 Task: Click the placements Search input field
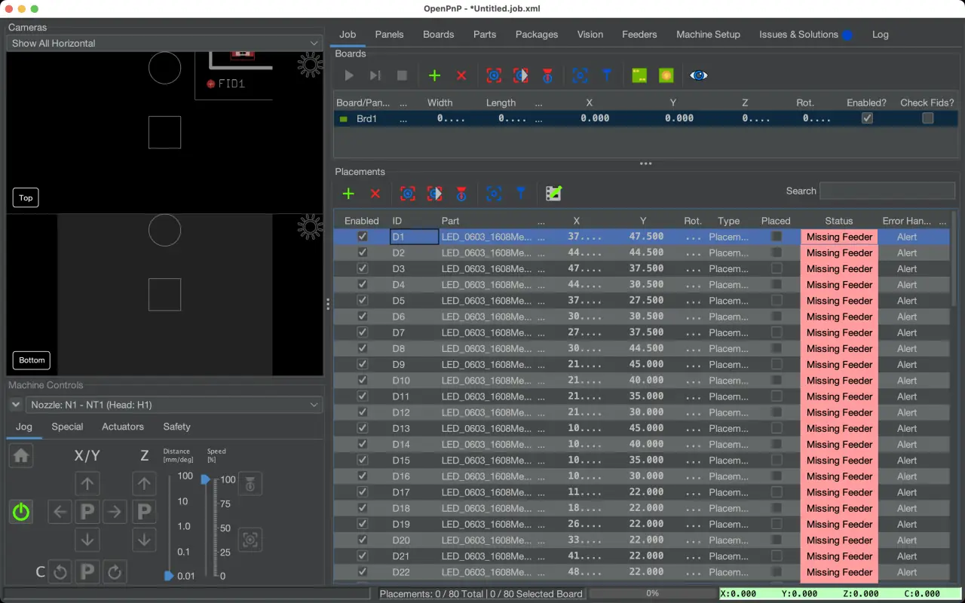click(x=887, y=191)
